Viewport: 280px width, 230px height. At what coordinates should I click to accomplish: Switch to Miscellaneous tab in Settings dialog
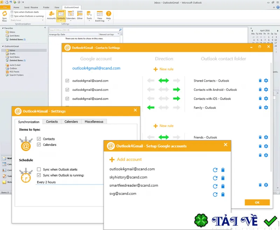click(94, 122)
